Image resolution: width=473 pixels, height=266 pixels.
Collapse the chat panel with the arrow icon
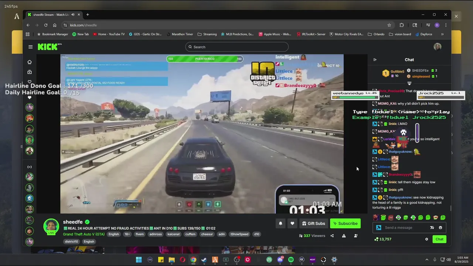(x=375, y=59)
